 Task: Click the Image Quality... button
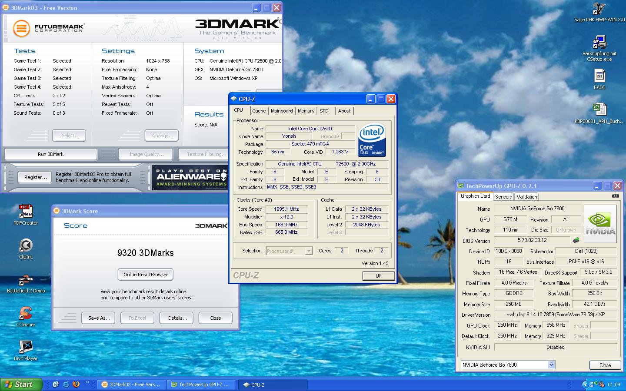[147, 154]
